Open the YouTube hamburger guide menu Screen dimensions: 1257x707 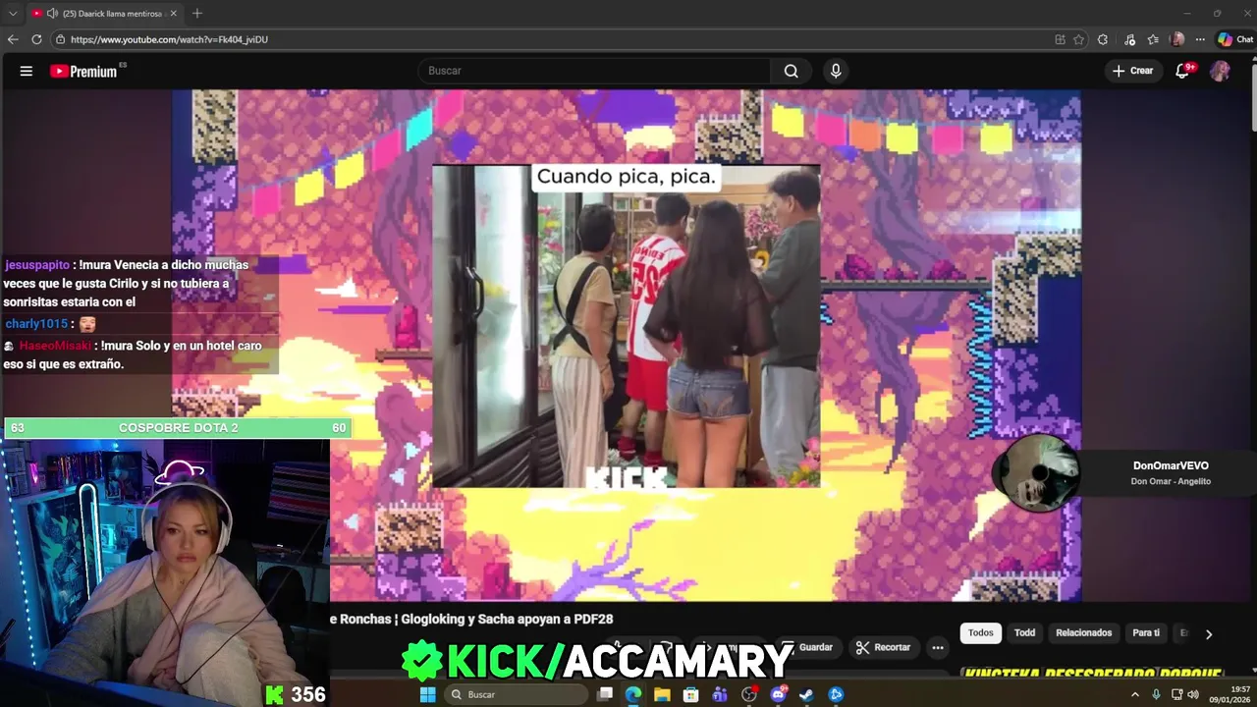point(27,71)
